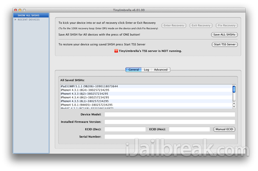Select iPhone4 4.3.3 (8J2) SHSH entry
This screenshot has height=171, width=258.
pos(146,94)
